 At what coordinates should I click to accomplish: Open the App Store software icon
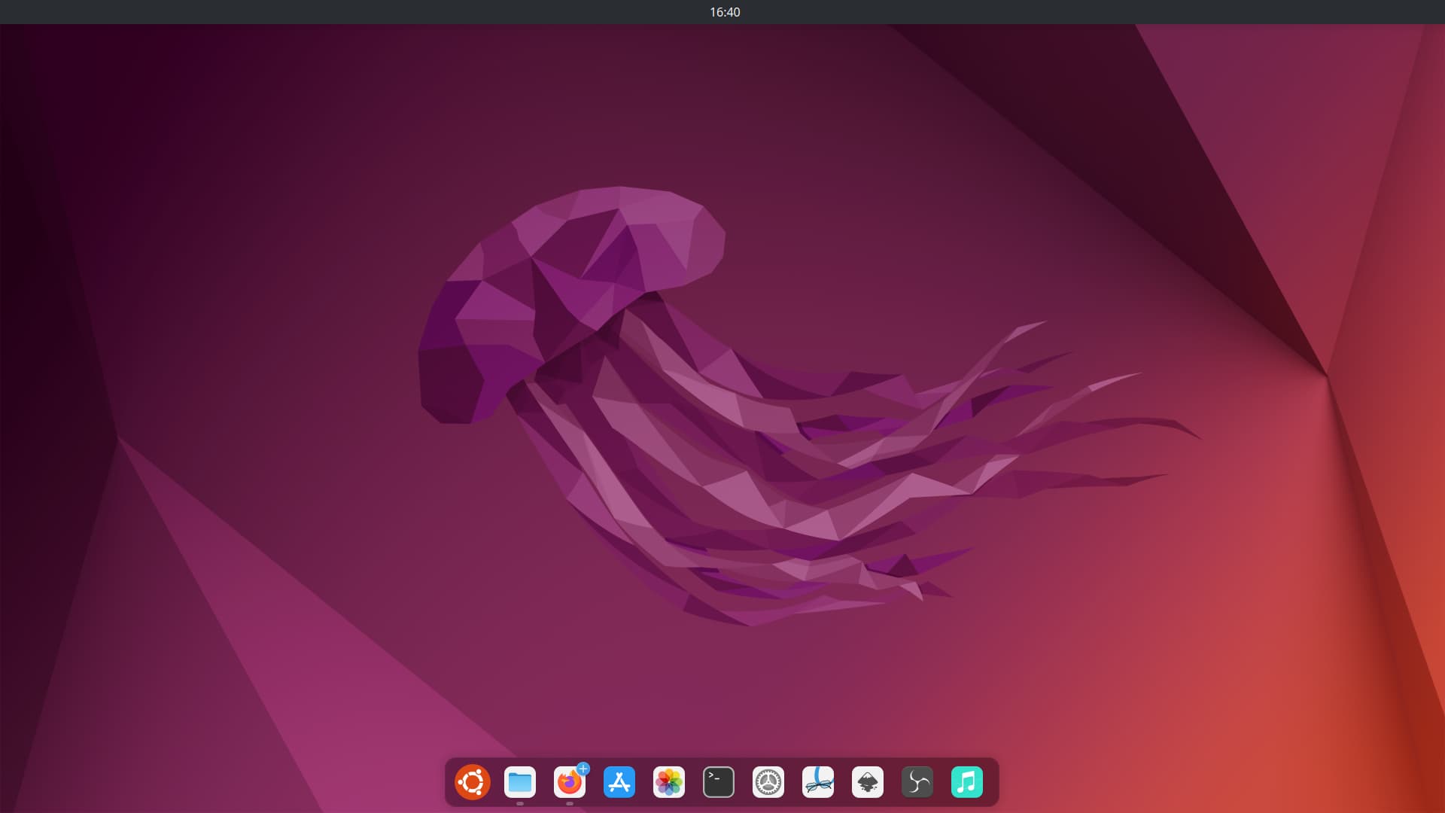pyautogui.click(x=619, y=782)
